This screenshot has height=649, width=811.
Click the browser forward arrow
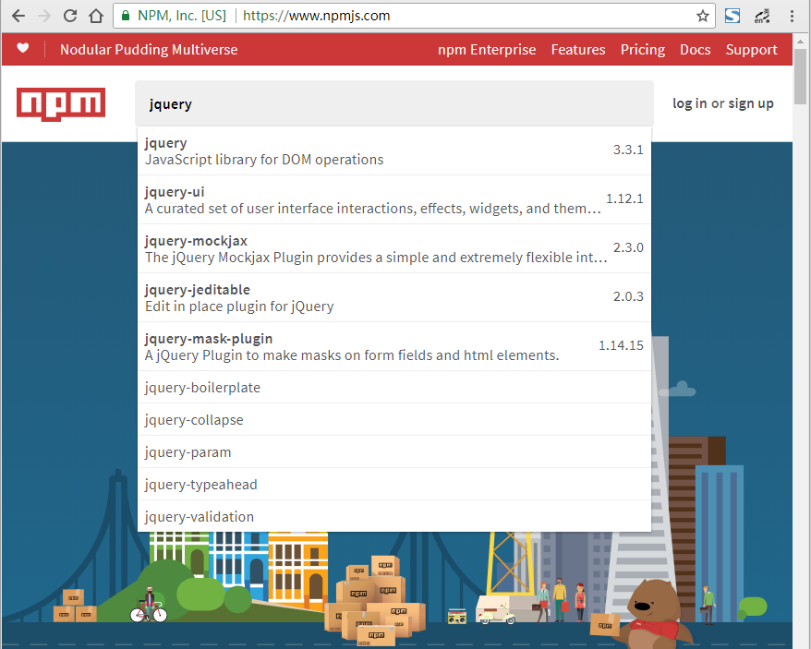pos(44,16)
